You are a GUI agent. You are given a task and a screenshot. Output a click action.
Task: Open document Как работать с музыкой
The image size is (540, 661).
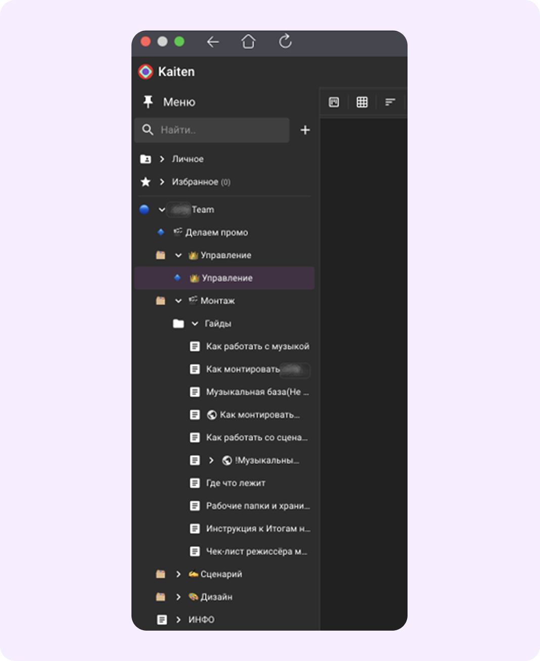(x=257, y=346)
